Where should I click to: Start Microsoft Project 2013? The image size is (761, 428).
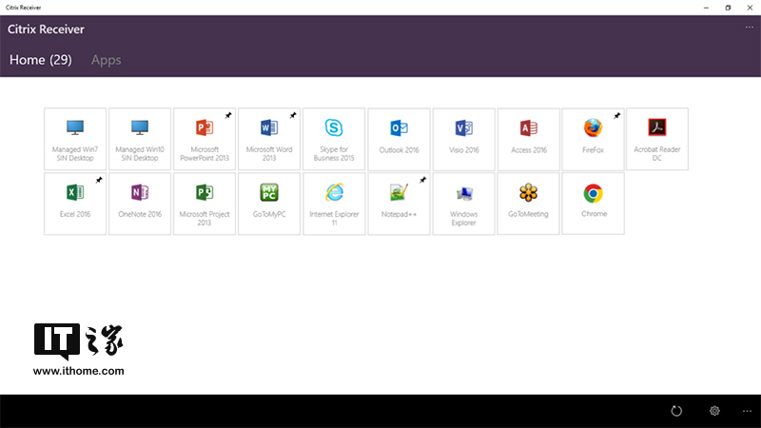click(205, 204)
